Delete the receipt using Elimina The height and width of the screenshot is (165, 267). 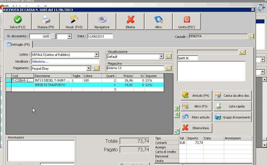(130, 22)
